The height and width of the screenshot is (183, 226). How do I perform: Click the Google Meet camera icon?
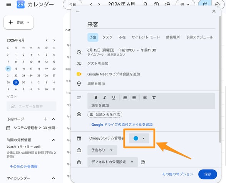79,74
